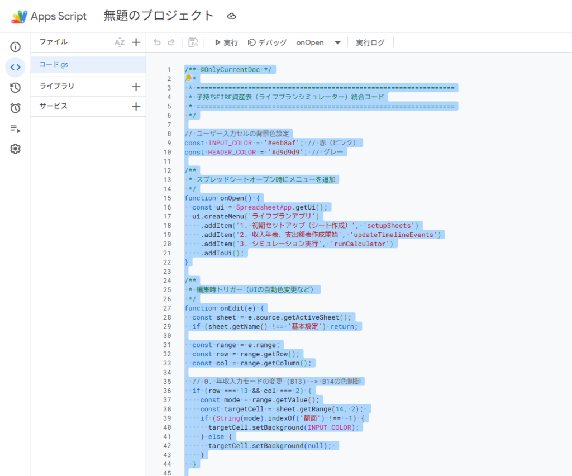Open the Overview info icon in sidebar
Image resolution: width=572 pixels, height=476 pixels.
(15, 47)
